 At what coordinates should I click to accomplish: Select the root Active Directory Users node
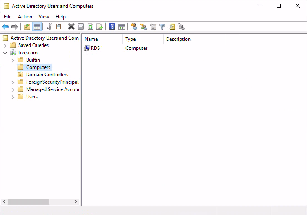click(44, 38)
